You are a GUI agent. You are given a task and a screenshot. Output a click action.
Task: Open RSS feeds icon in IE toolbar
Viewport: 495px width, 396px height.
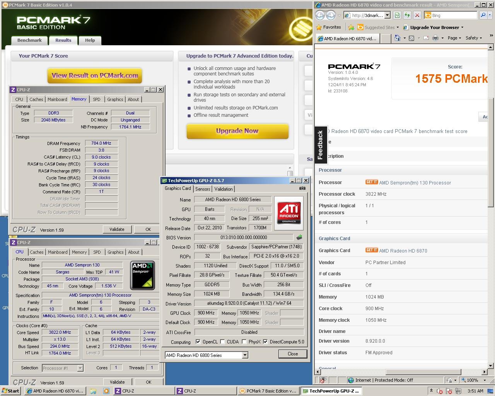[x=411, y=38]
